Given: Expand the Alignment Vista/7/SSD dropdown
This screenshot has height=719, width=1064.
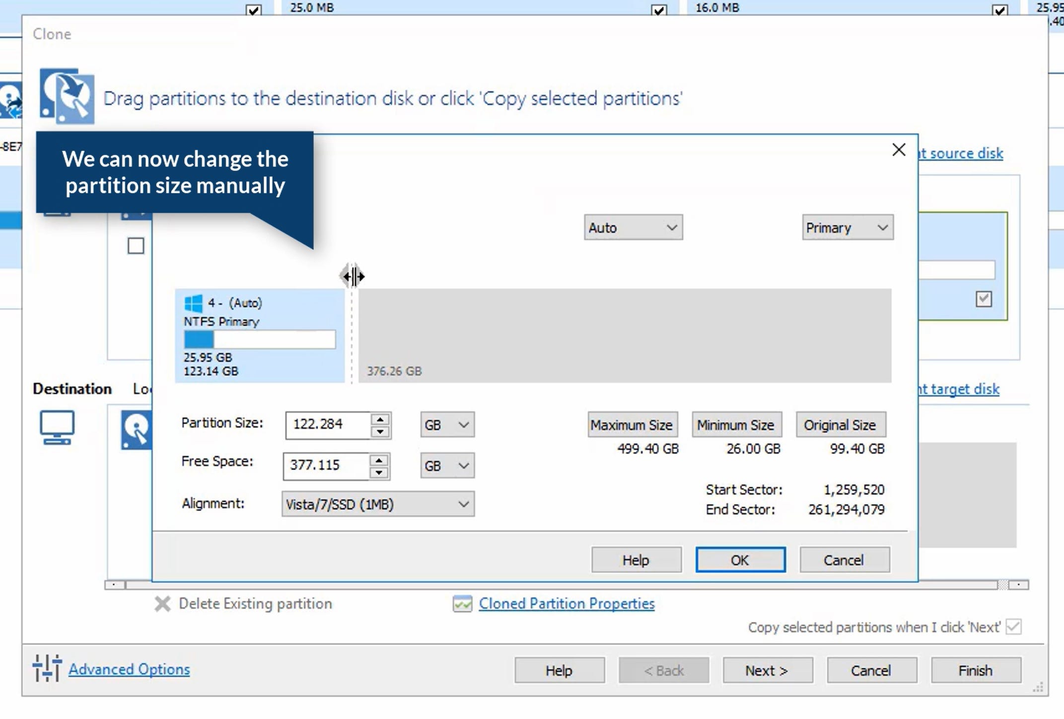Looking at the screenshot, I should [377, 504].
